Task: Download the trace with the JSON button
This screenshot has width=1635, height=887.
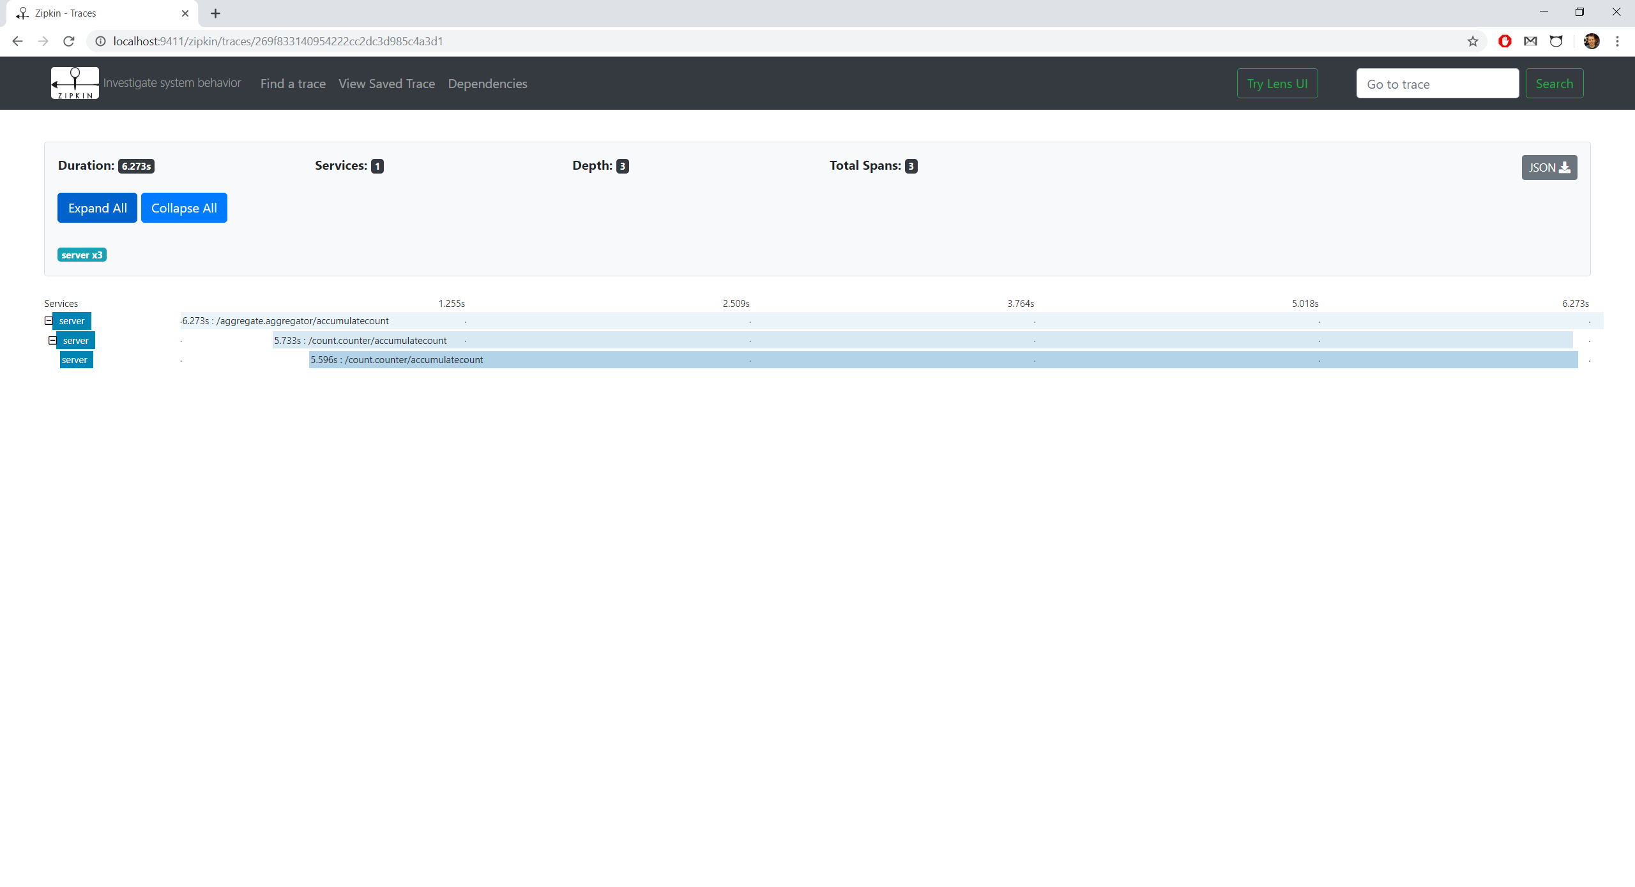Action: pyautogui.click(x=1549, y=167)
